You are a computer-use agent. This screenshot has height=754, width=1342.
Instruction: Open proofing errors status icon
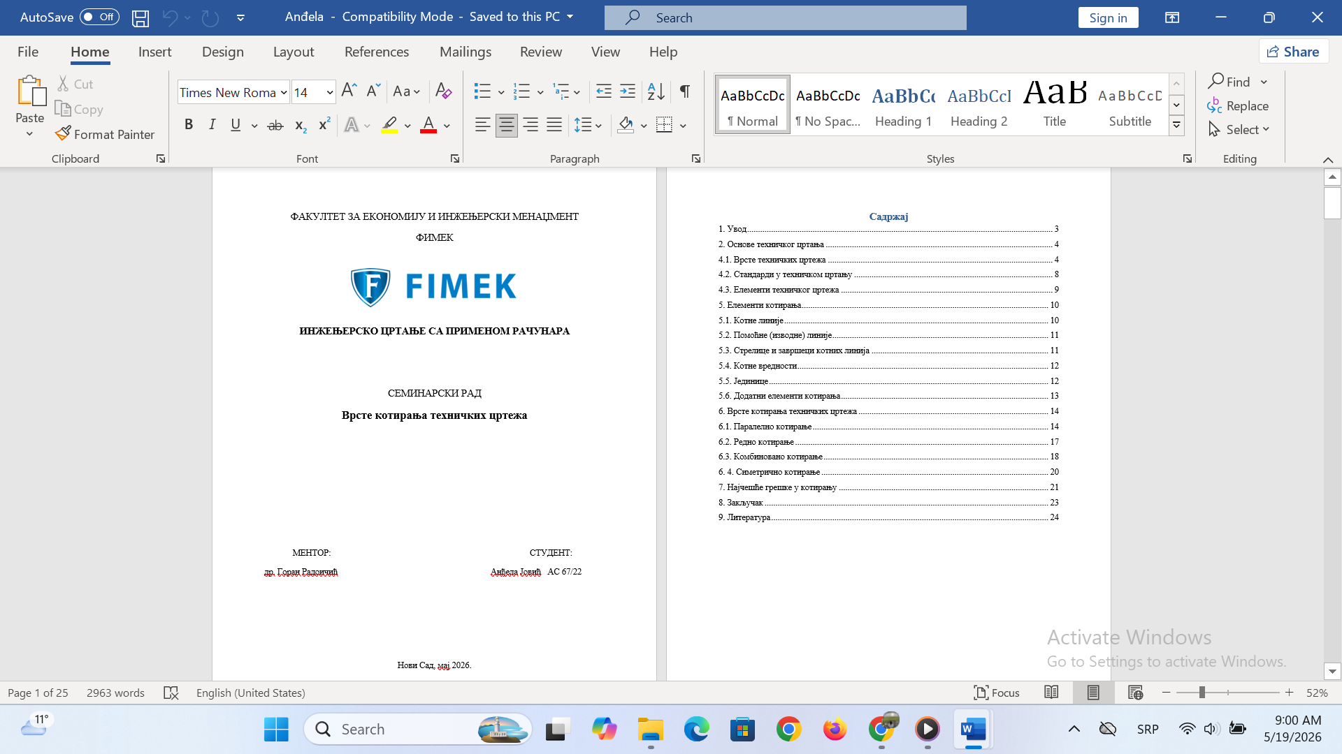point(171,693)
